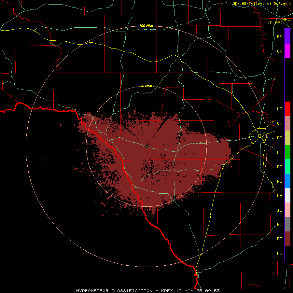Click the mint green RA legend swatch
This screenshot has height=293, width=293.
pos(287,167)
